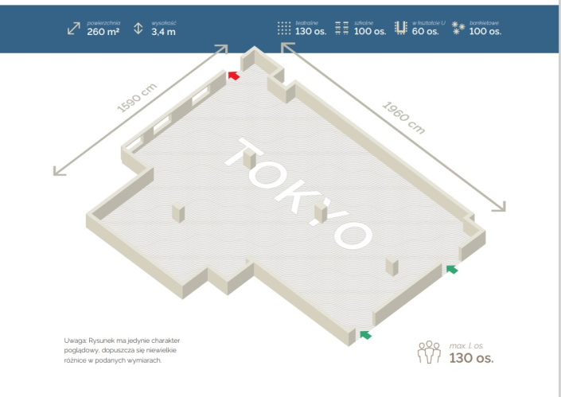Image resolution: width=561 pixels, height=397 pixels.
Task: Select the theater layout (teatralne) dot-grid icon
Action: click(284, 29)
